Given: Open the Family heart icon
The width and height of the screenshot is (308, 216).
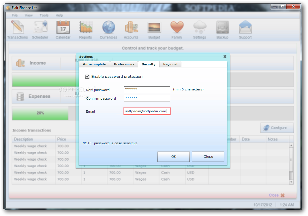Looking at the screenshot, I should point(177,30).
